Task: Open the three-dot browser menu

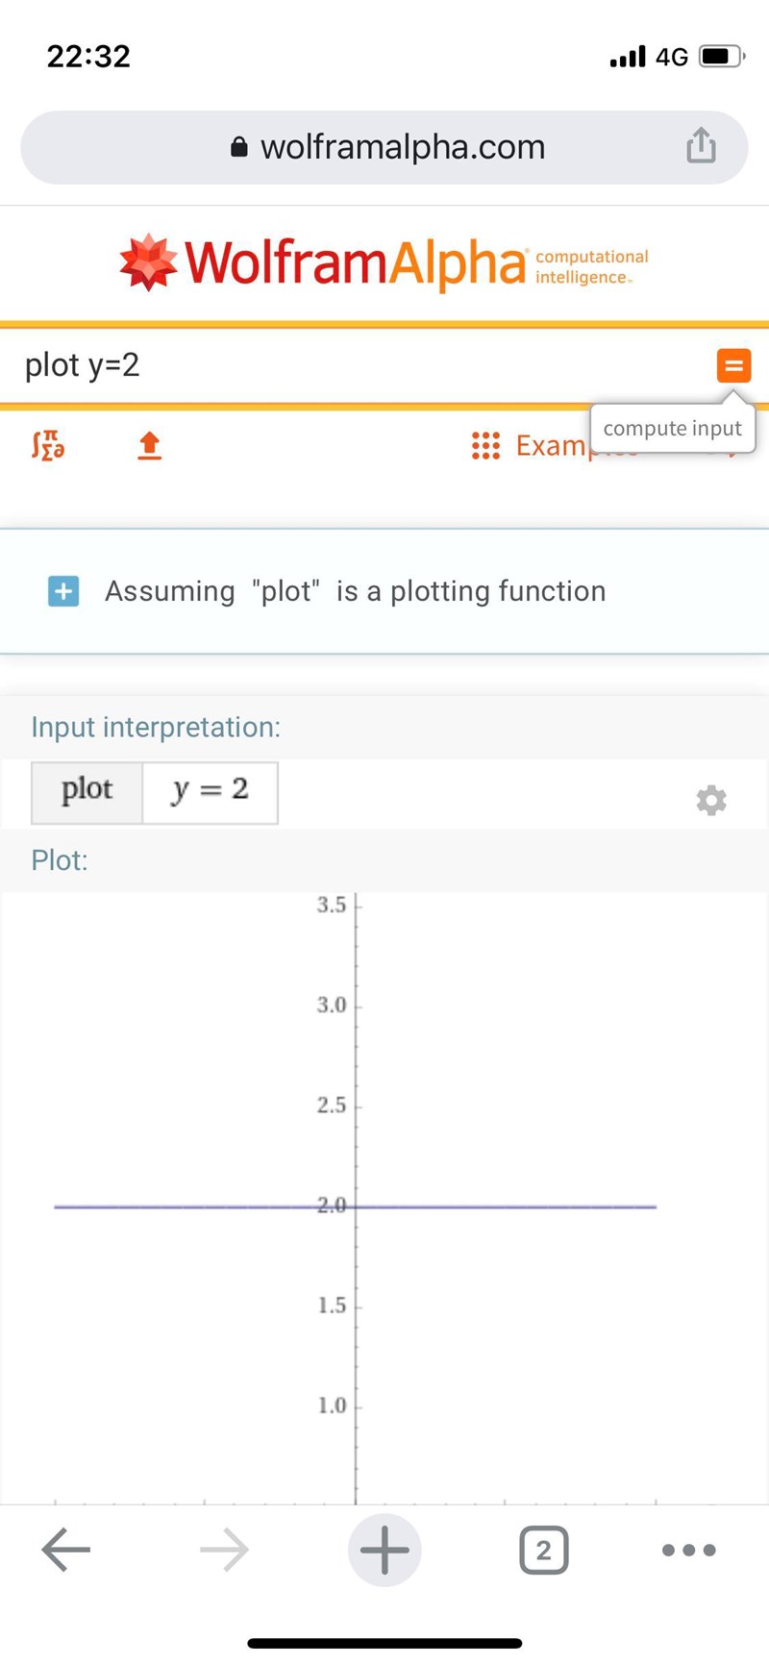Action: tap(689, 1550)
